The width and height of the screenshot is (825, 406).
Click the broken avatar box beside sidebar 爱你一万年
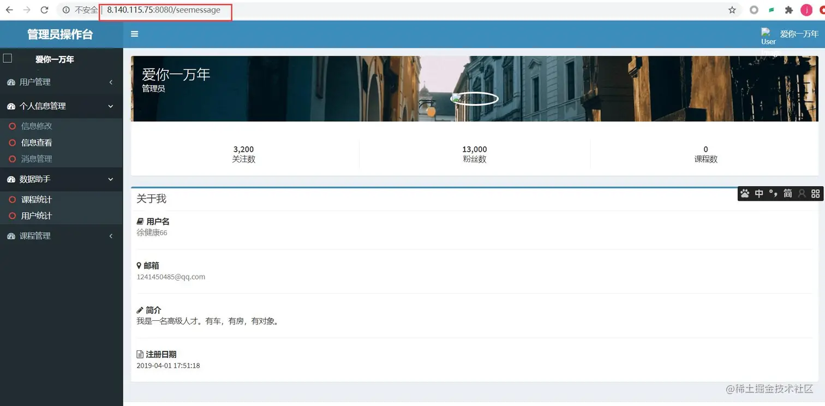(8, 58)
